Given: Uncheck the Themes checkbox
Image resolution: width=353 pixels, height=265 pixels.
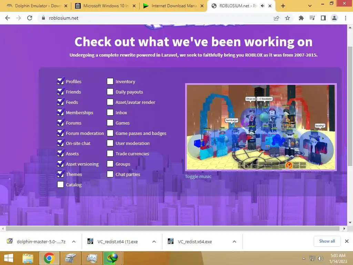Looking at the screenshot, I should (x=60, y=174).
